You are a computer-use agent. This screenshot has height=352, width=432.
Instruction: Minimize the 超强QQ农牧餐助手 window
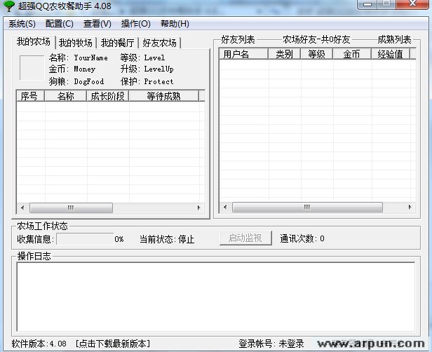(367, 4)
